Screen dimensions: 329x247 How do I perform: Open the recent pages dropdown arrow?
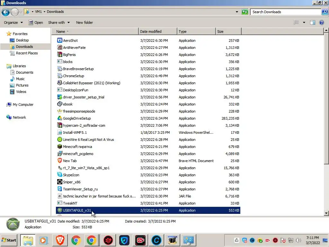coord(21,12)
